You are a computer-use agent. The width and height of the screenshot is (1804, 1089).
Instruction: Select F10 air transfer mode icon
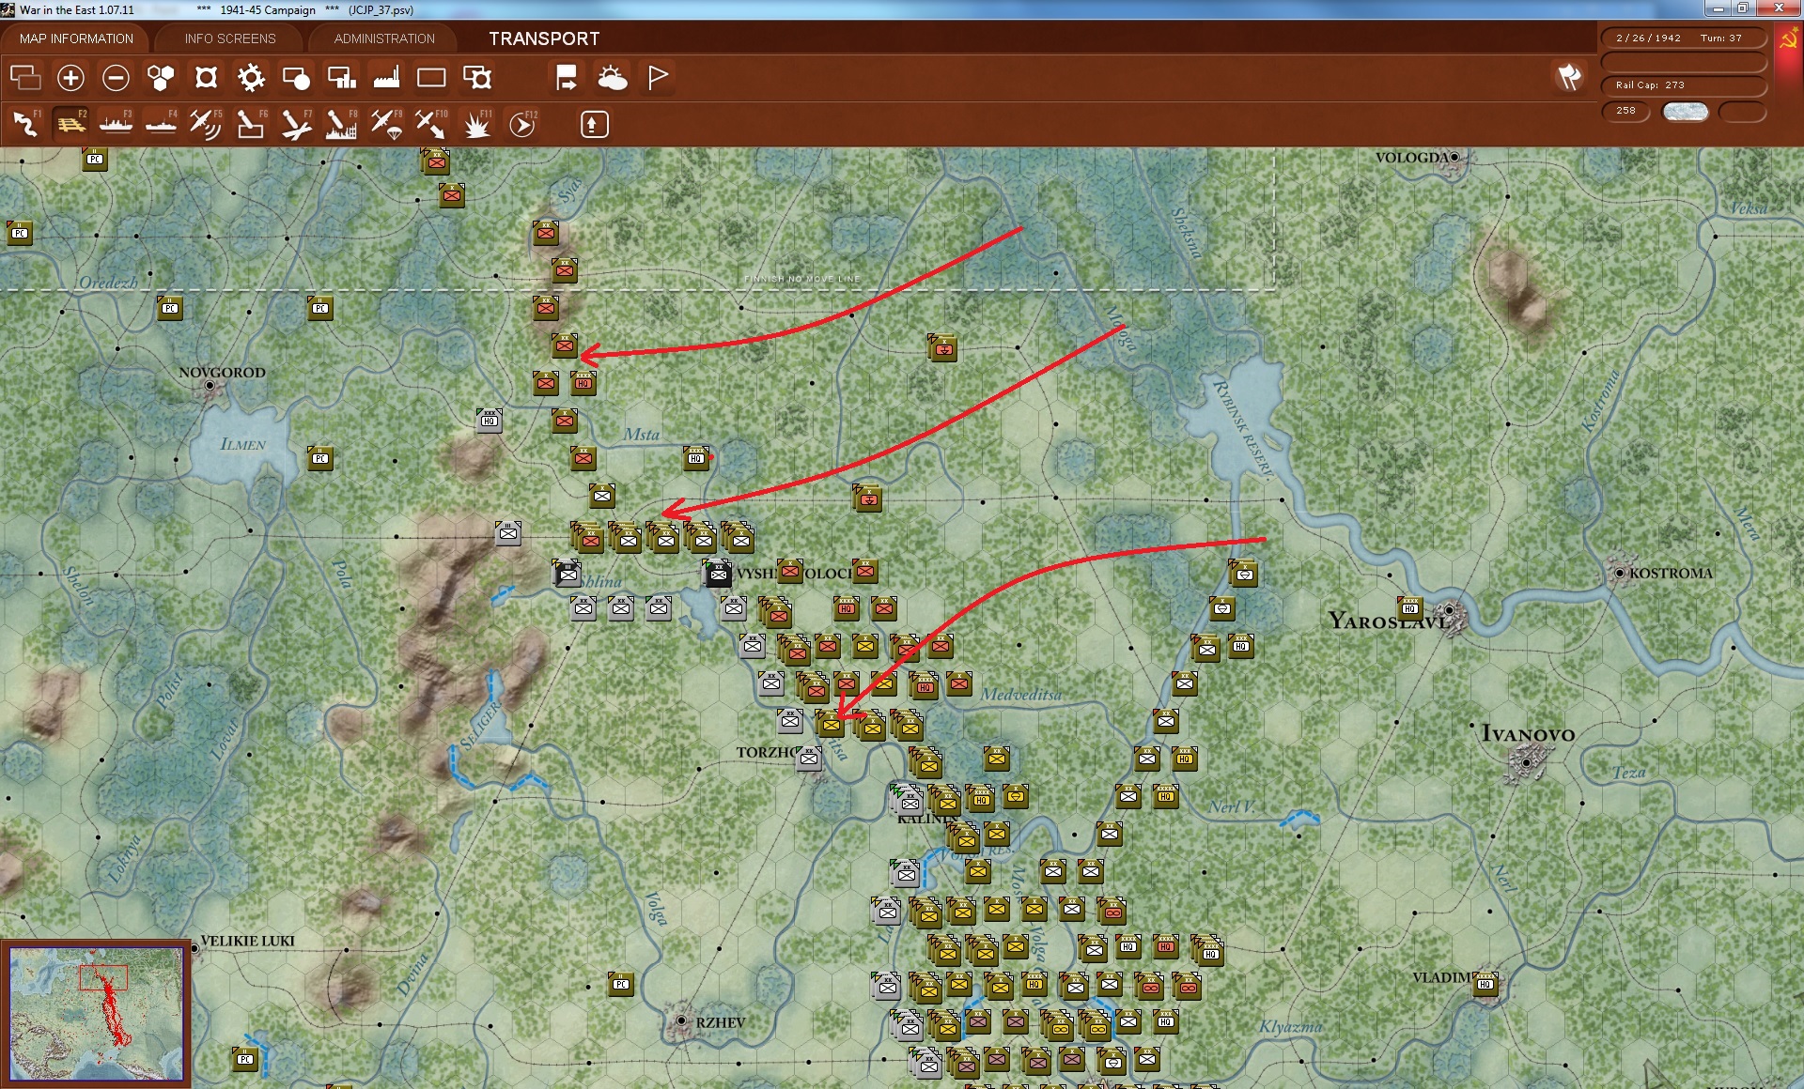[x=431, y=124]
